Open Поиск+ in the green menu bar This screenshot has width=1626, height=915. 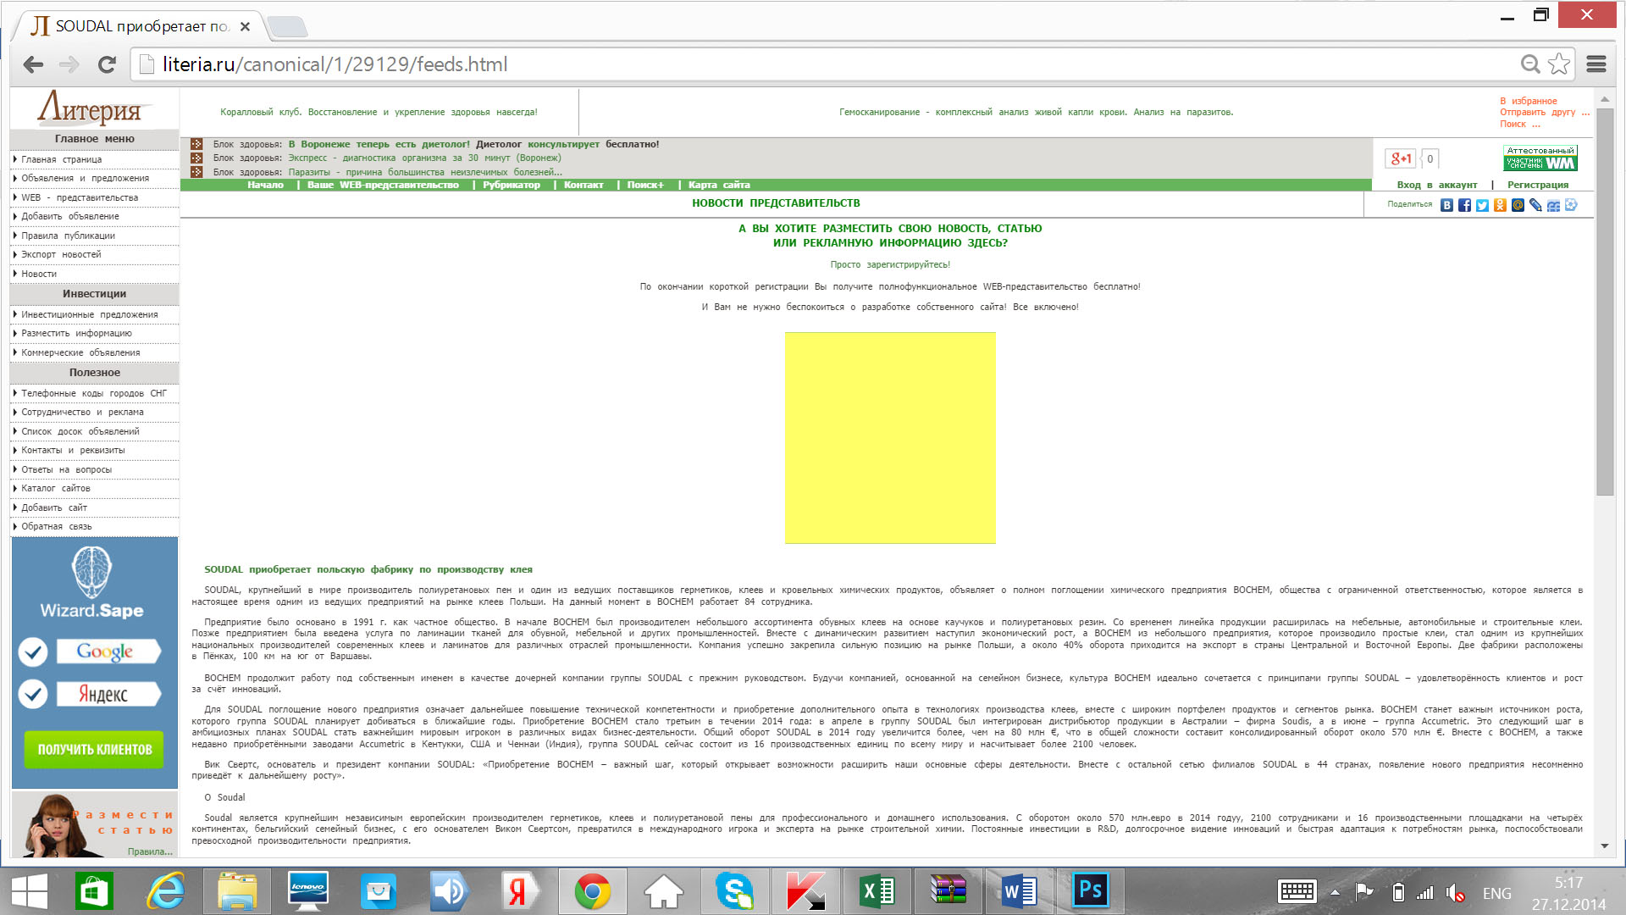pos(645,185)
